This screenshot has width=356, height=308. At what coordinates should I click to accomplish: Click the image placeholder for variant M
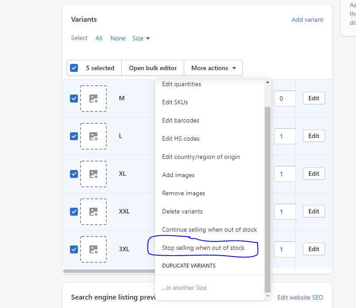[x=93, y=99]
